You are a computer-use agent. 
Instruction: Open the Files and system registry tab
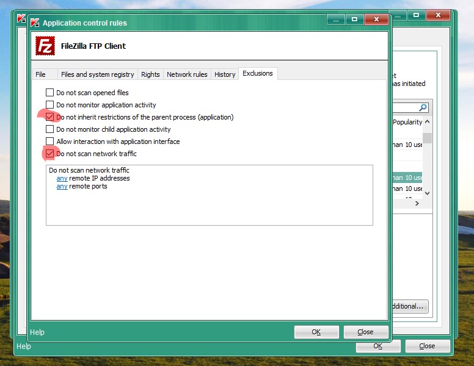[97, 74]
